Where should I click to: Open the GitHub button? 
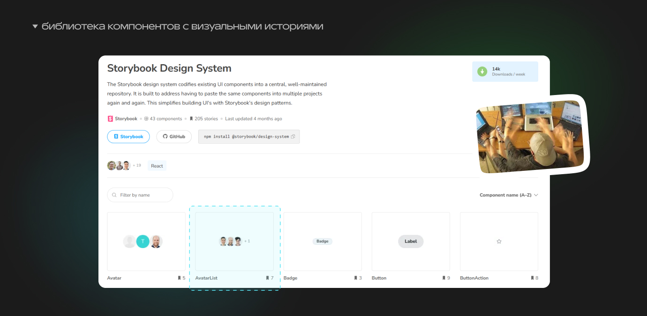(x=174, y=137)
